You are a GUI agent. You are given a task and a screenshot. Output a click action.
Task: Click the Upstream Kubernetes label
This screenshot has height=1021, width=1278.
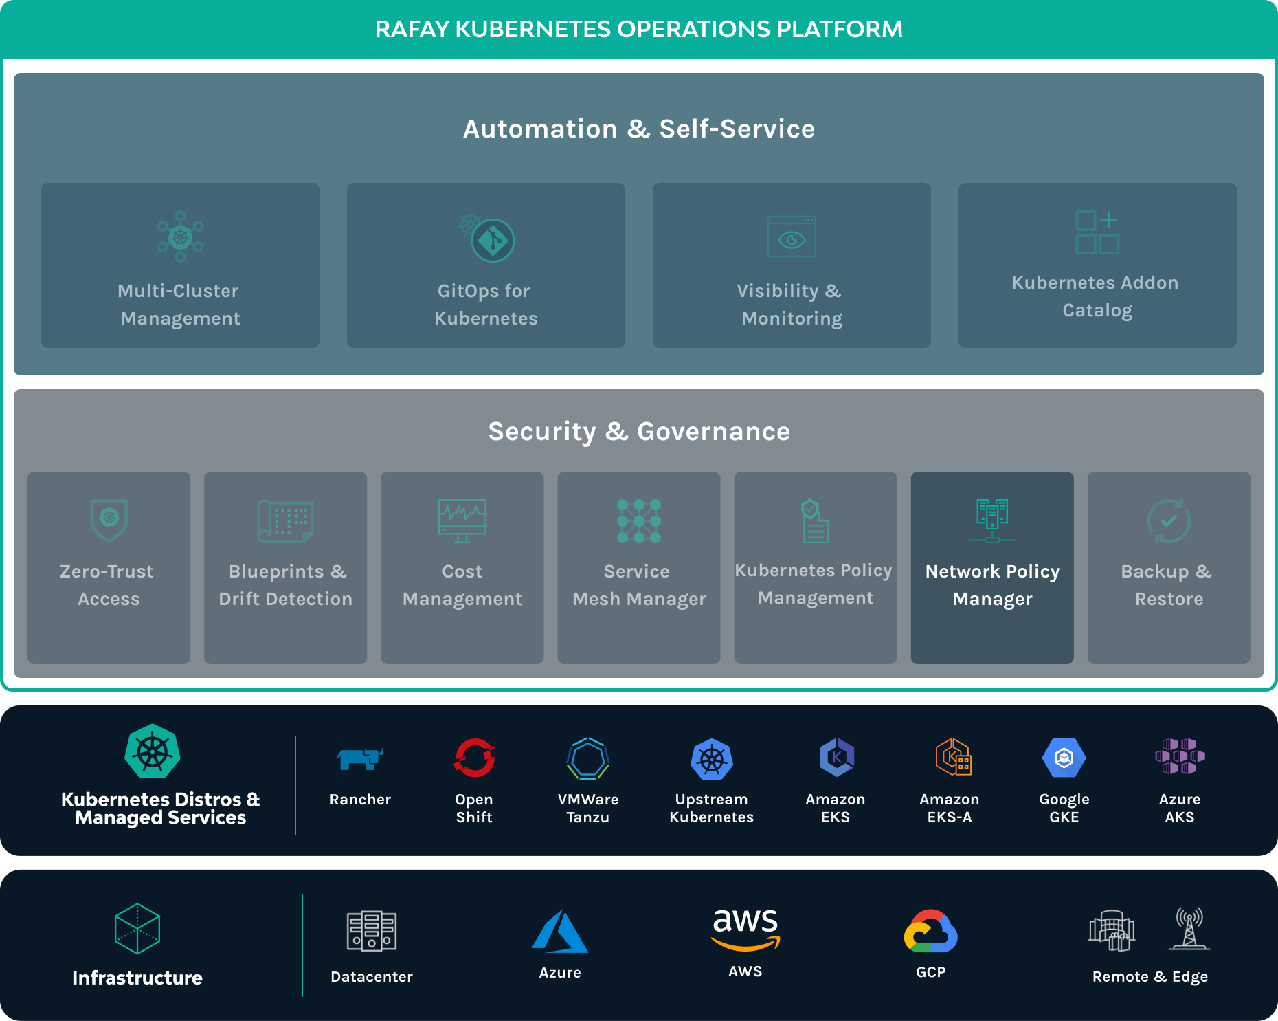(x=712, y=809)
